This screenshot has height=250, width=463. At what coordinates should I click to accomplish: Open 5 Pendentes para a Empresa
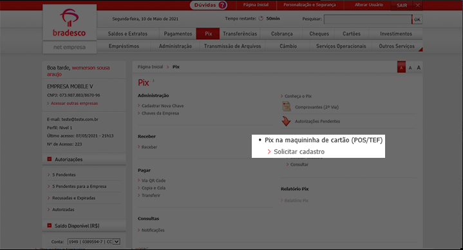79,186
